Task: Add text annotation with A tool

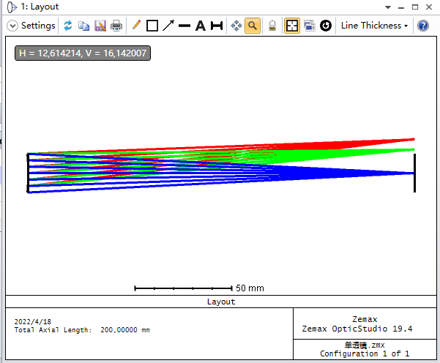Action: click(x=201, y=26)
